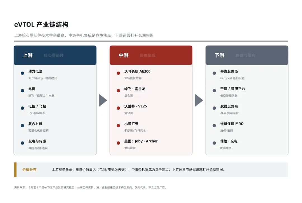Click the faded '整机集成' header text

coord(148,55)
